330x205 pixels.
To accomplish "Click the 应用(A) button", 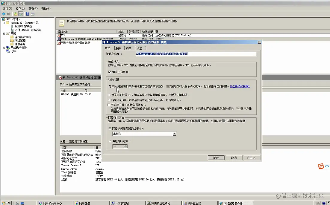I will click(252, 158).
